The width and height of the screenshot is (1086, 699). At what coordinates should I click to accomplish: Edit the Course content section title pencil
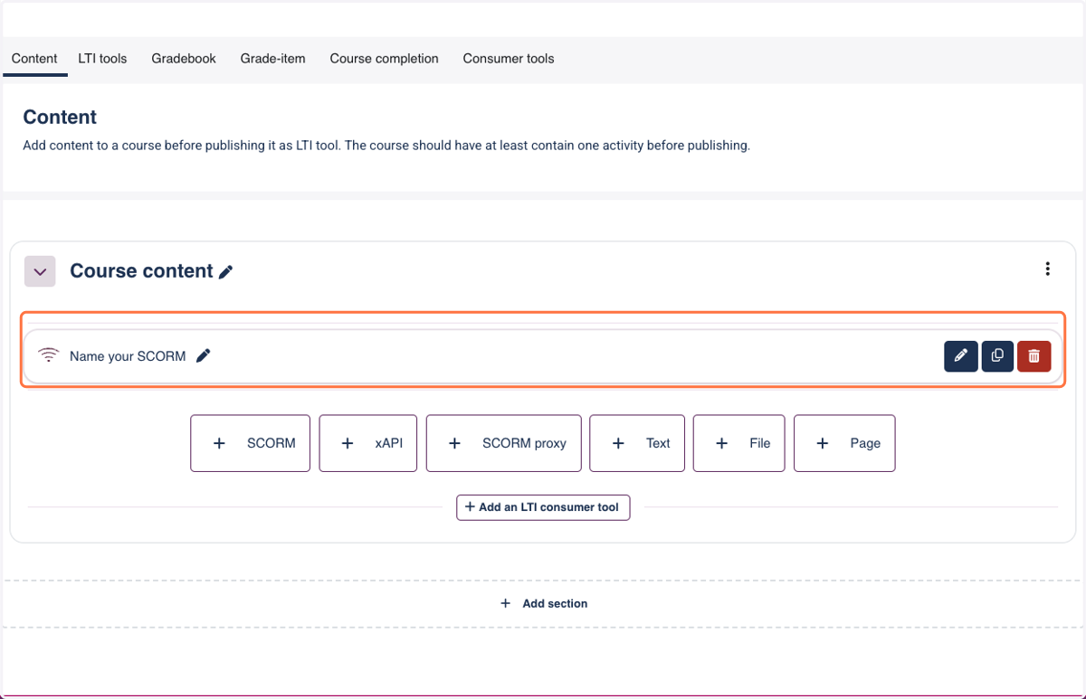pyautogui.click(x=226, y=271)
